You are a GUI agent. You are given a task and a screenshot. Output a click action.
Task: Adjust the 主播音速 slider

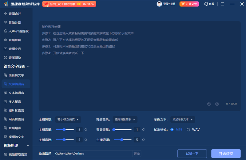coord(65,140)
